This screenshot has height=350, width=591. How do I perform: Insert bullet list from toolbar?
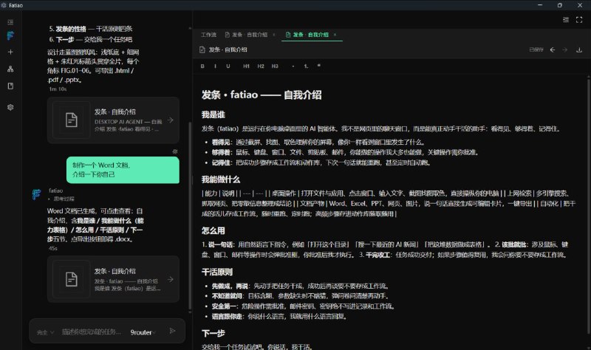click(293, 66)
